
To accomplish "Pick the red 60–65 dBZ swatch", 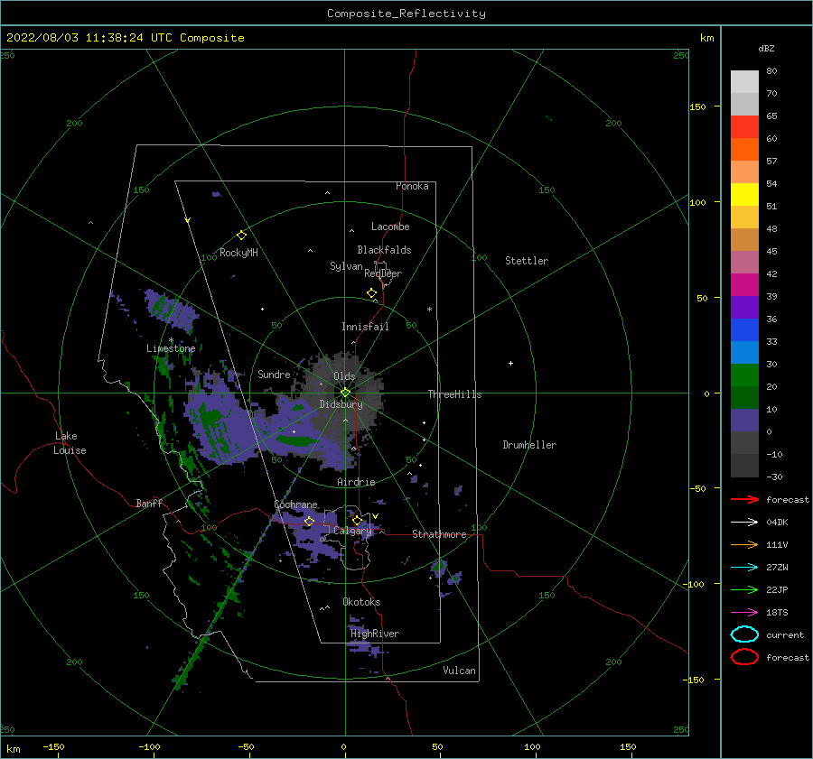I will (744, 127).
